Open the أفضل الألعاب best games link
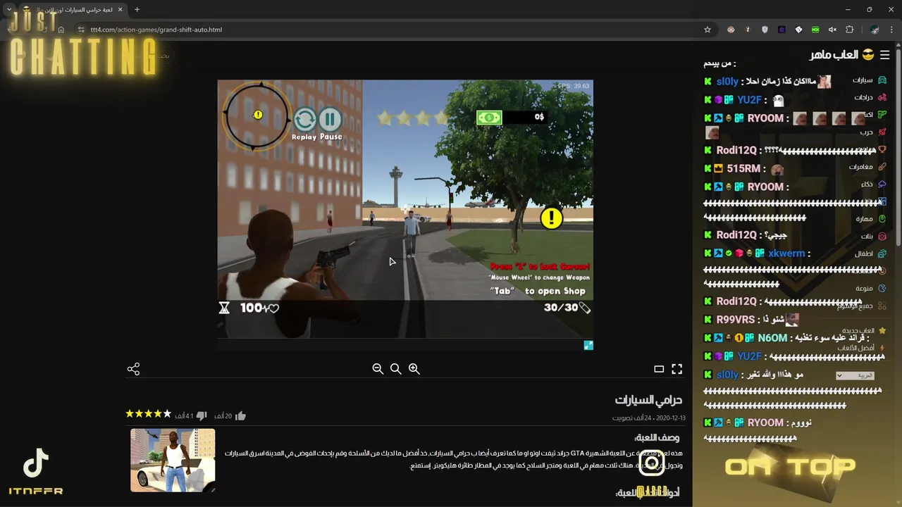 [x=863, y=348]
